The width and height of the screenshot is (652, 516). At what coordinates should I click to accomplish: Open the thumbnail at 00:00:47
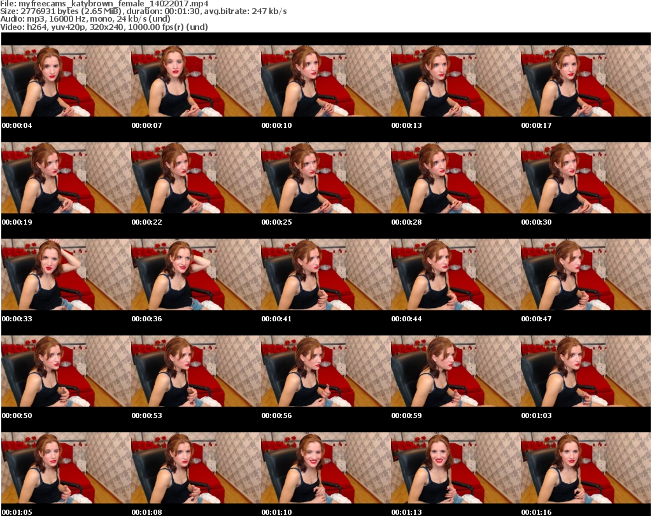click(x=585, y=275)
